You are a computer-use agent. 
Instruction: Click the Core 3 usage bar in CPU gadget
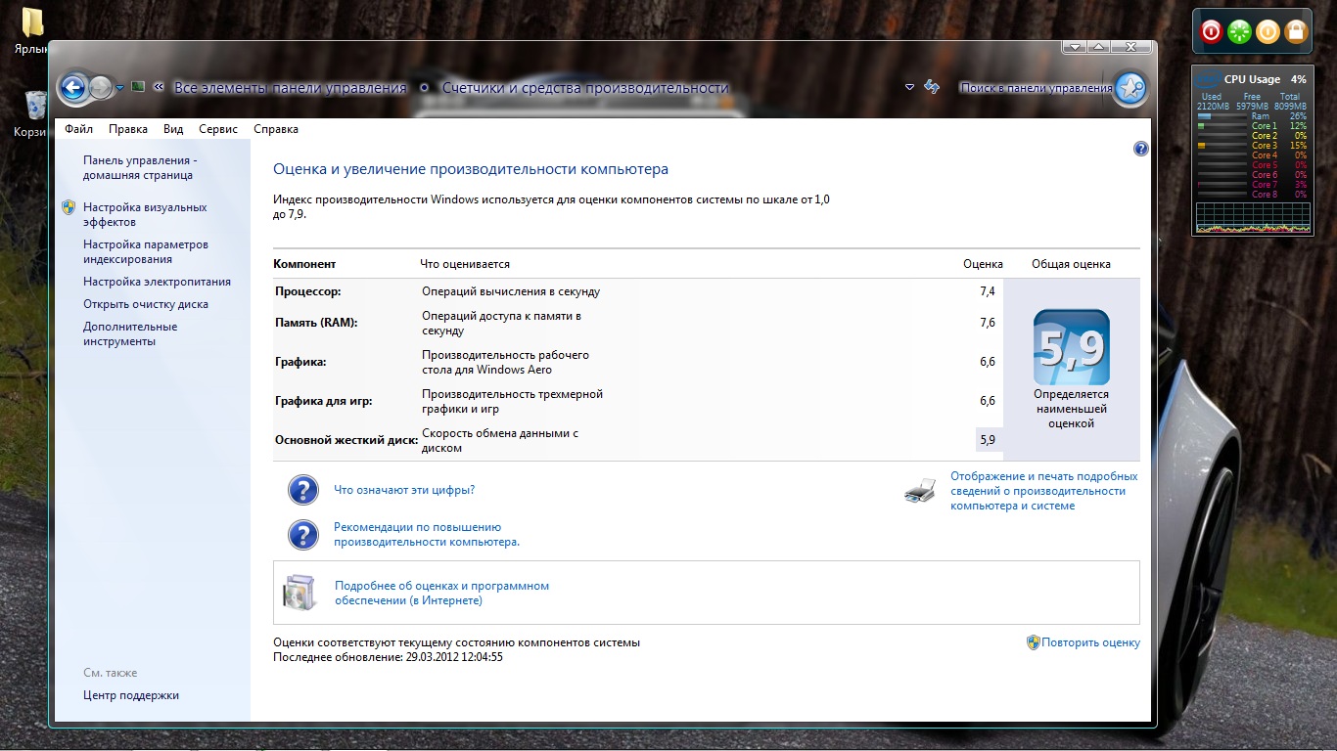point(1222,146)
